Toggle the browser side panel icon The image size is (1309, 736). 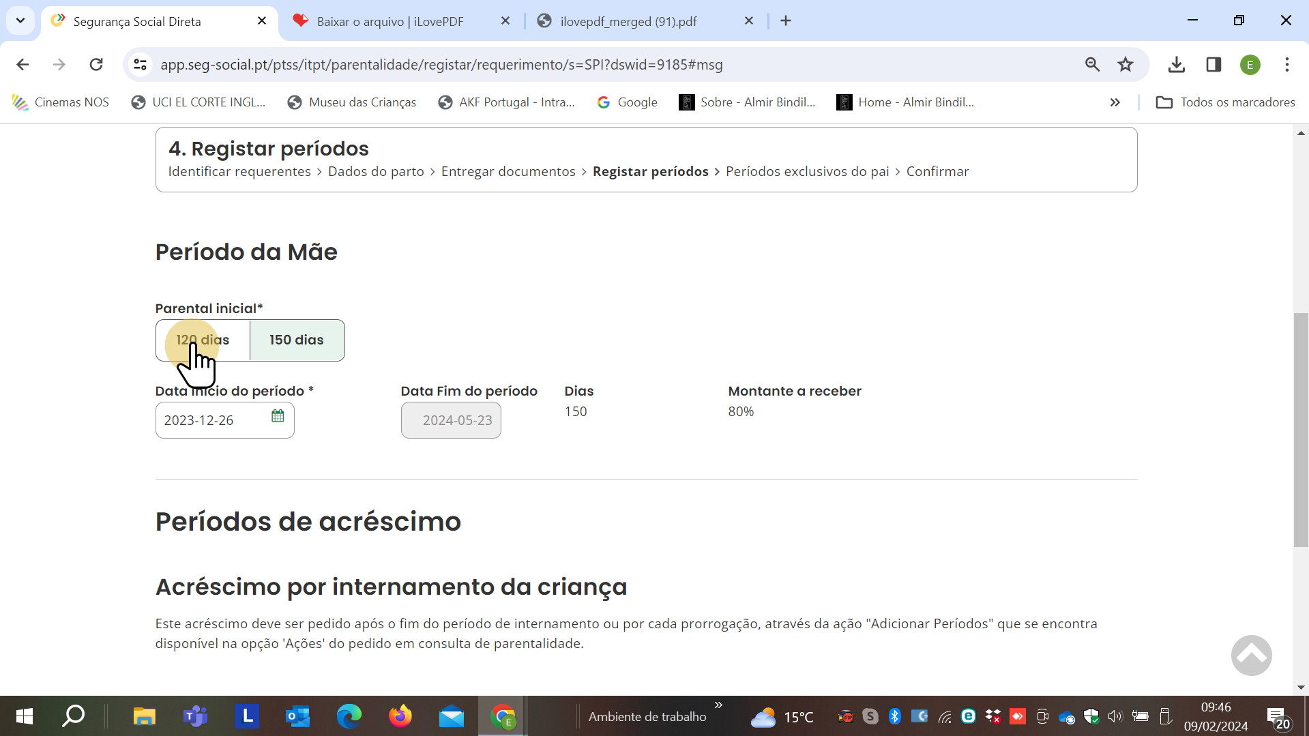tap(1214, 65)
